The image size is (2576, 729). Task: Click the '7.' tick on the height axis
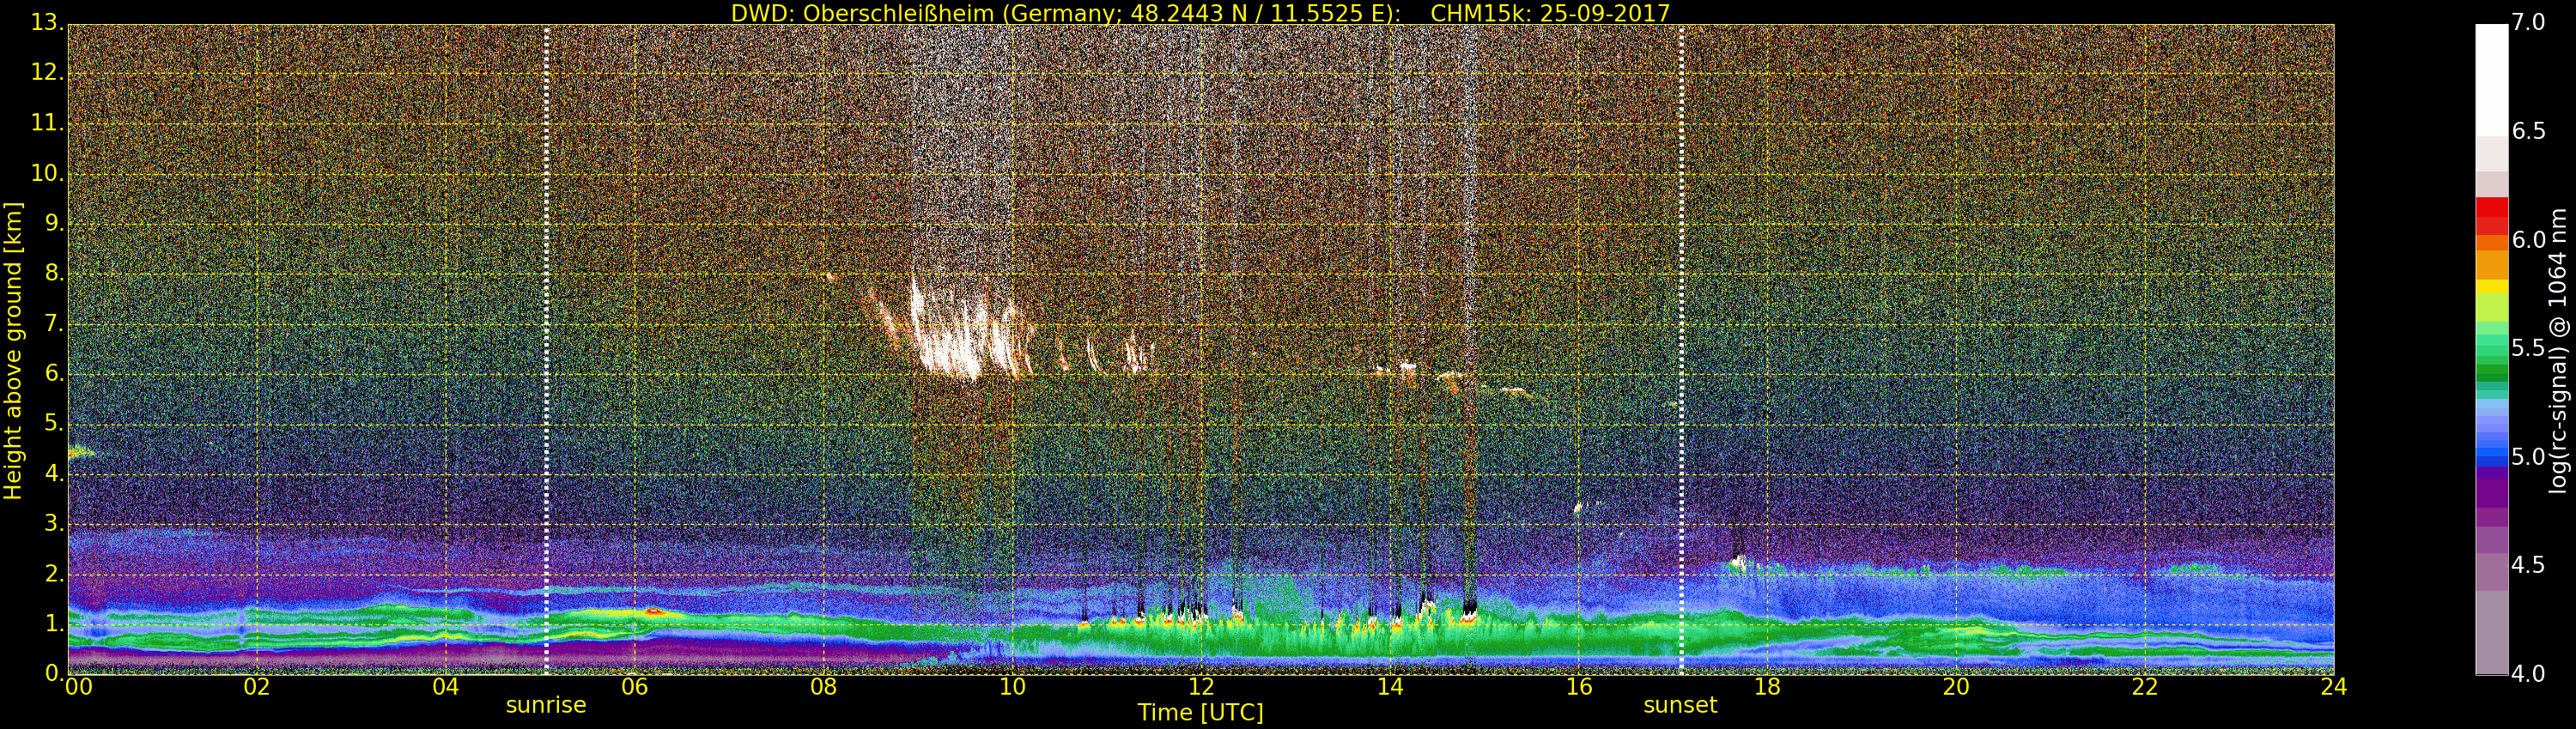[x=54, y=323]
